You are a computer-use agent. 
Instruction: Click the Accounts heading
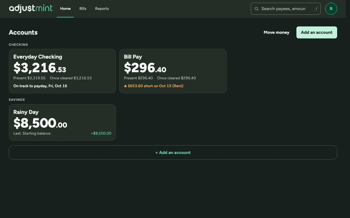point(23,32)
